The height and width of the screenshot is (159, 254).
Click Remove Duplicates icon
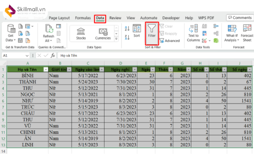204,33
